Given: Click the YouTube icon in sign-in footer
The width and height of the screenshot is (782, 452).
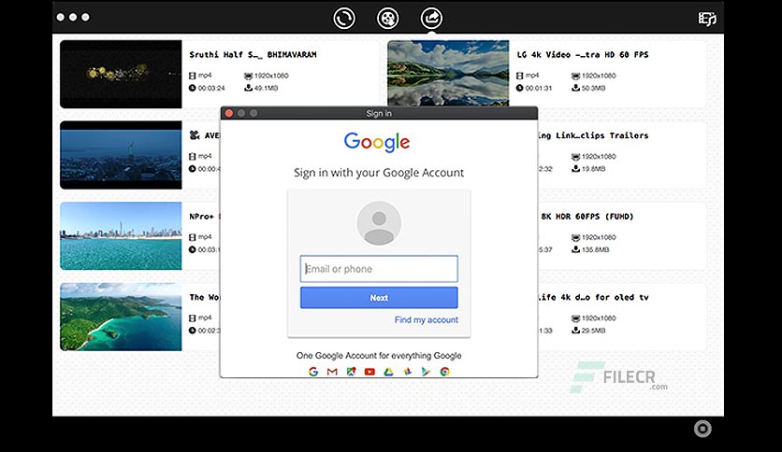Looking at the screenshot, I should point(369,372).
